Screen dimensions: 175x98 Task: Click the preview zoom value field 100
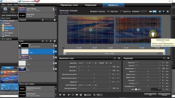point(100,95)
